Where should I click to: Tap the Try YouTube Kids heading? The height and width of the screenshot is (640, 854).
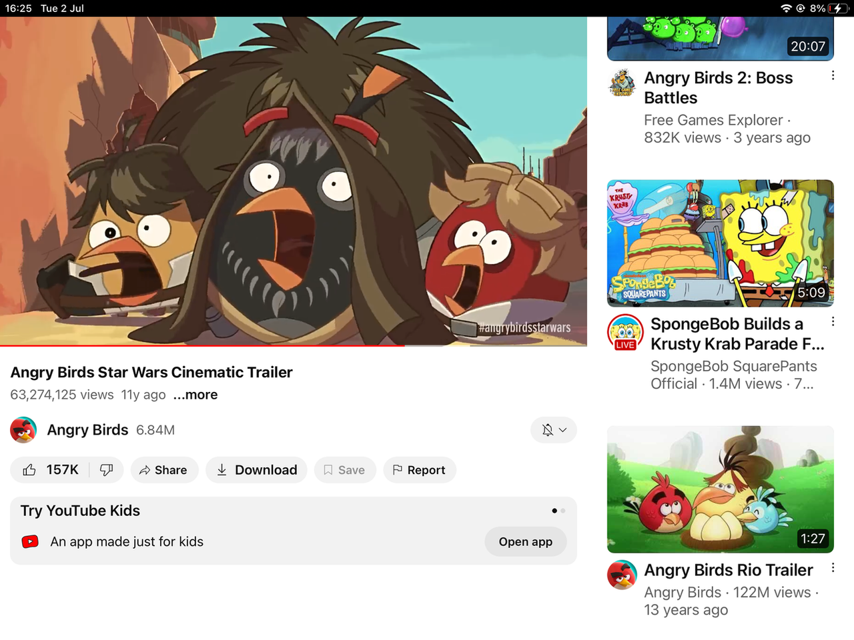pyautogui.click(x=80, y=511)
